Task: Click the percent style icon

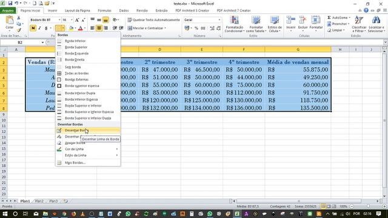Action: (196, 28)
